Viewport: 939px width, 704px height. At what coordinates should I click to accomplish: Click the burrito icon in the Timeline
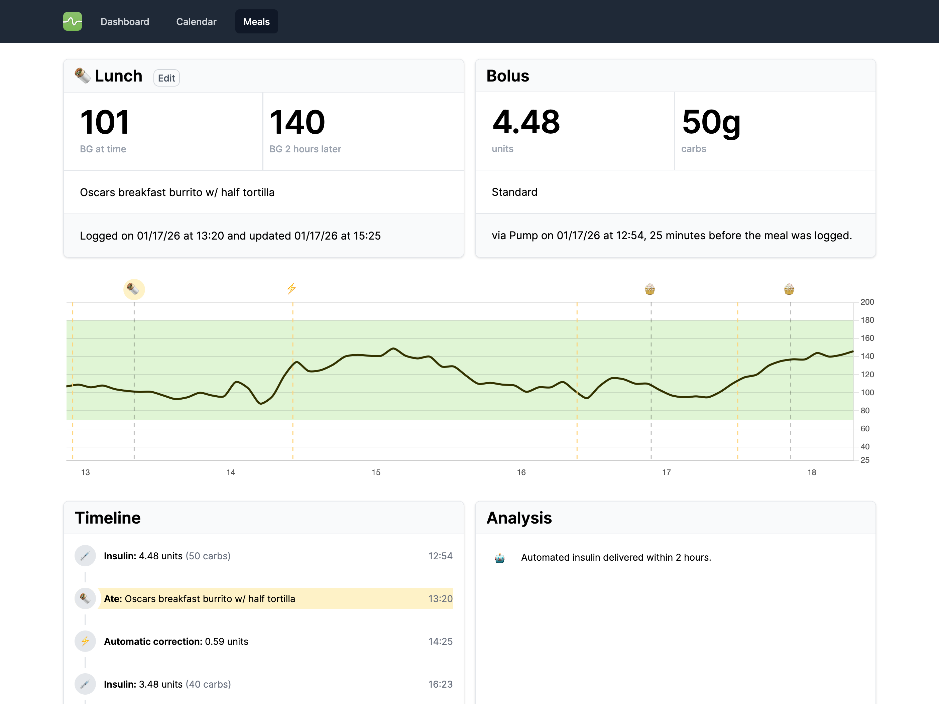coord(85,599)
